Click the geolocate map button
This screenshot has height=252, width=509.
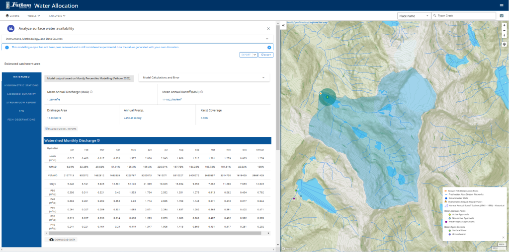504,44
